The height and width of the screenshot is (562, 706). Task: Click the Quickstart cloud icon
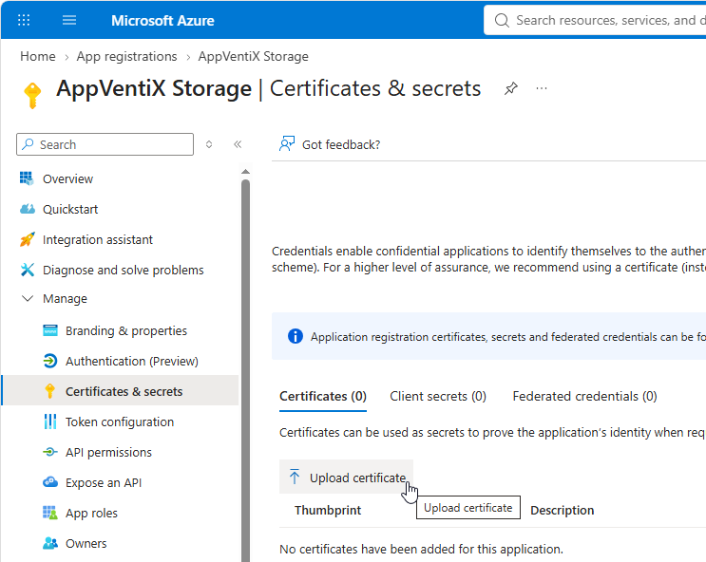[x=28, y=209]
